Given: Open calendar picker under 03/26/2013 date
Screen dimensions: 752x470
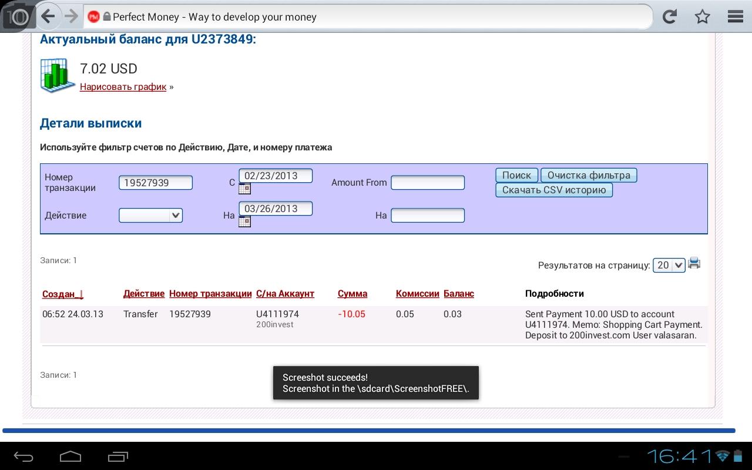Looking at the screenshot, I should (x=244, y=221).
